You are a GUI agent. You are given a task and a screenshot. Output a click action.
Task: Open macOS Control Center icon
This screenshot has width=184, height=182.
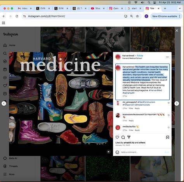pyautogui.click(x=154, y=2)
